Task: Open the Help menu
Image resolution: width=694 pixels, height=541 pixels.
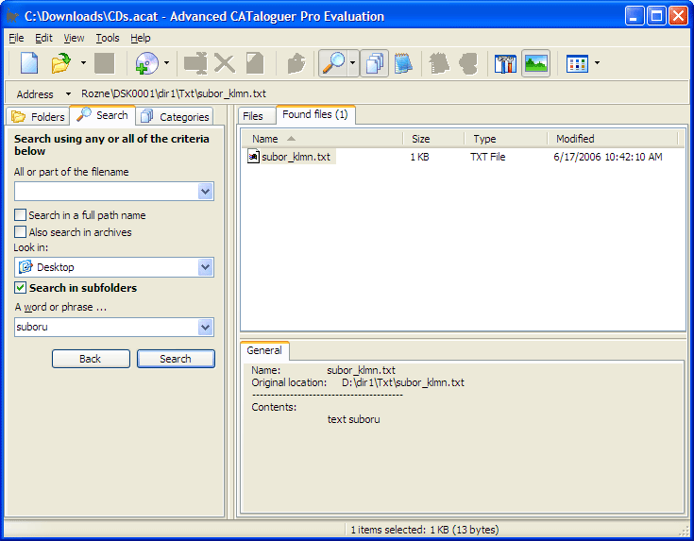Action: 141,38
